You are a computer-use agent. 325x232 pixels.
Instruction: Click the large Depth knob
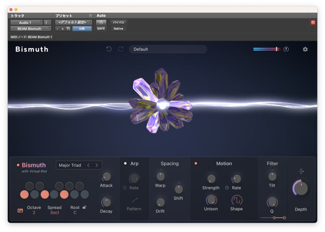click(x=301, y=188)
